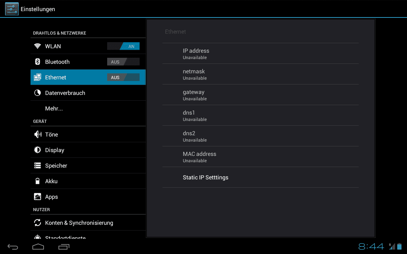Click the GERÄT section header
This screenshot has height=254, width=407.
(40, 121)
